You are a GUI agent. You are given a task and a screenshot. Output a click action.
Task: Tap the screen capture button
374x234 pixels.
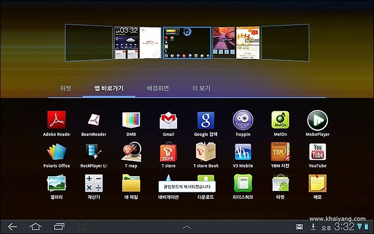click(82, 226)
